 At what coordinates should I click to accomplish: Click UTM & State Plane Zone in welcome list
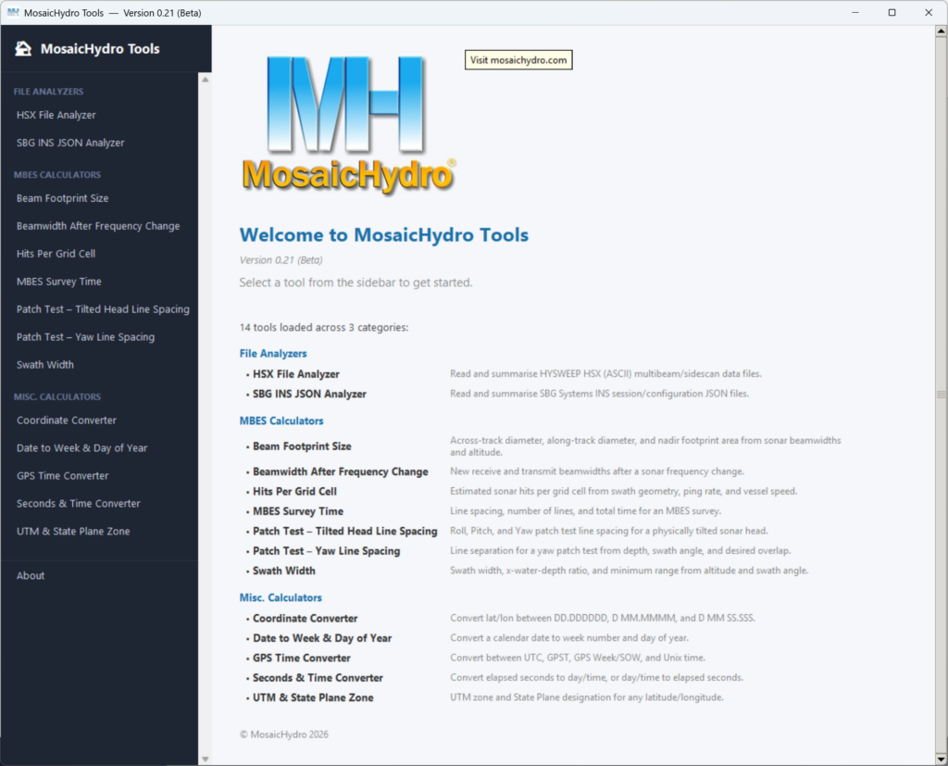313,697
